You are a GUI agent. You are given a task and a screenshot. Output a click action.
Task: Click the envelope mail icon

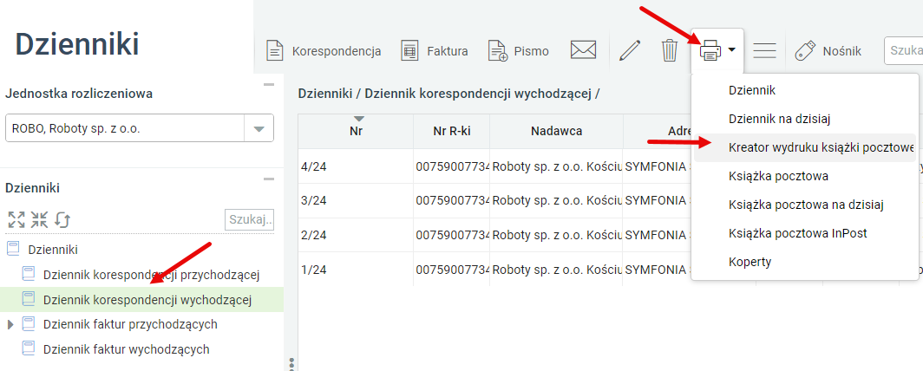(x=583, y=50)
